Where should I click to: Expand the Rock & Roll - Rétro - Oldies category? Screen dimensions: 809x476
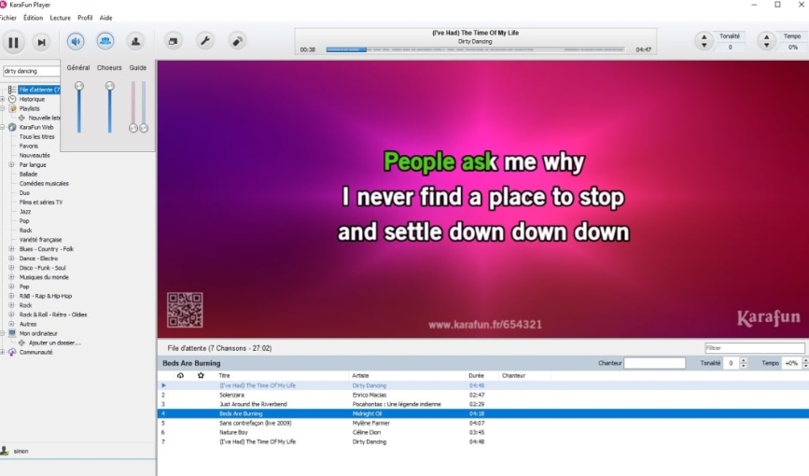coord(11,315)
